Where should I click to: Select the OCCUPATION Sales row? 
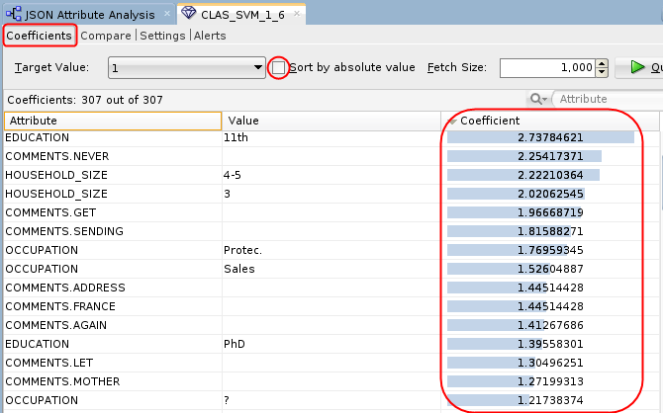[331, 269]
